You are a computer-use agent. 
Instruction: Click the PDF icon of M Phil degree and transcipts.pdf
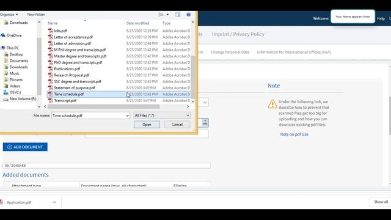[51, 50]
